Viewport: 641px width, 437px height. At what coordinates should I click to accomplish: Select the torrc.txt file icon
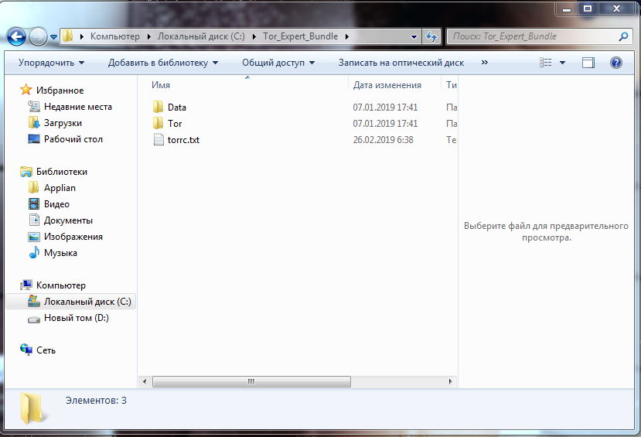click(159, 139)
